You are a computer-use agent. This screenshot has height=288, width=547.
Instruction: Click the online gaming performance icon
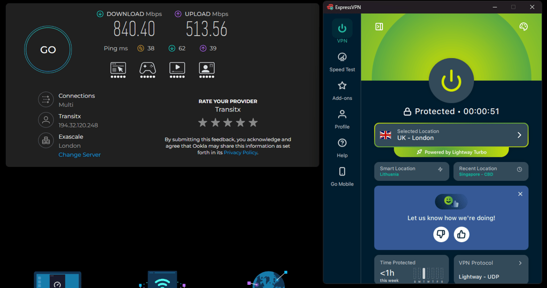[147, 70]
